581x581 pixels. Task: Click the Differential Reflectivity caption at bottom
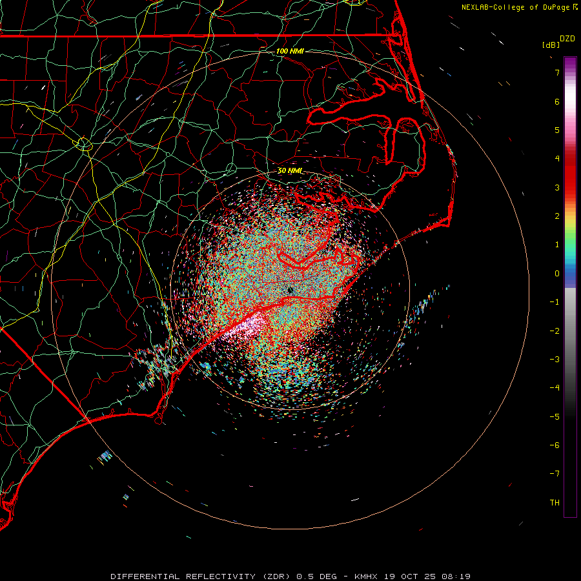(290, 576)
